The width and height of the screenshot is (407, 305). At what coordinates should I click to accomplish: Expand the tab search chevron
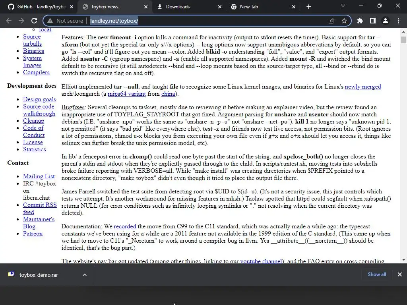pos(343,6)
